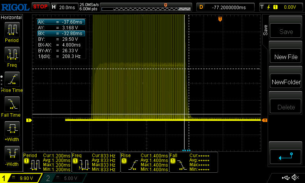Click the channel 1 ground level marker

pos(29,120)
